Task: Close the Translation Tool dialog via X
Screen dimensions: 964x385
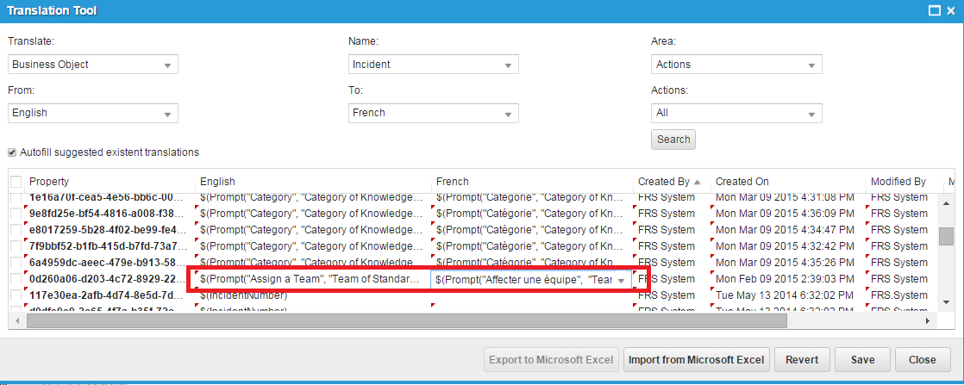Action: coord(951,10)
